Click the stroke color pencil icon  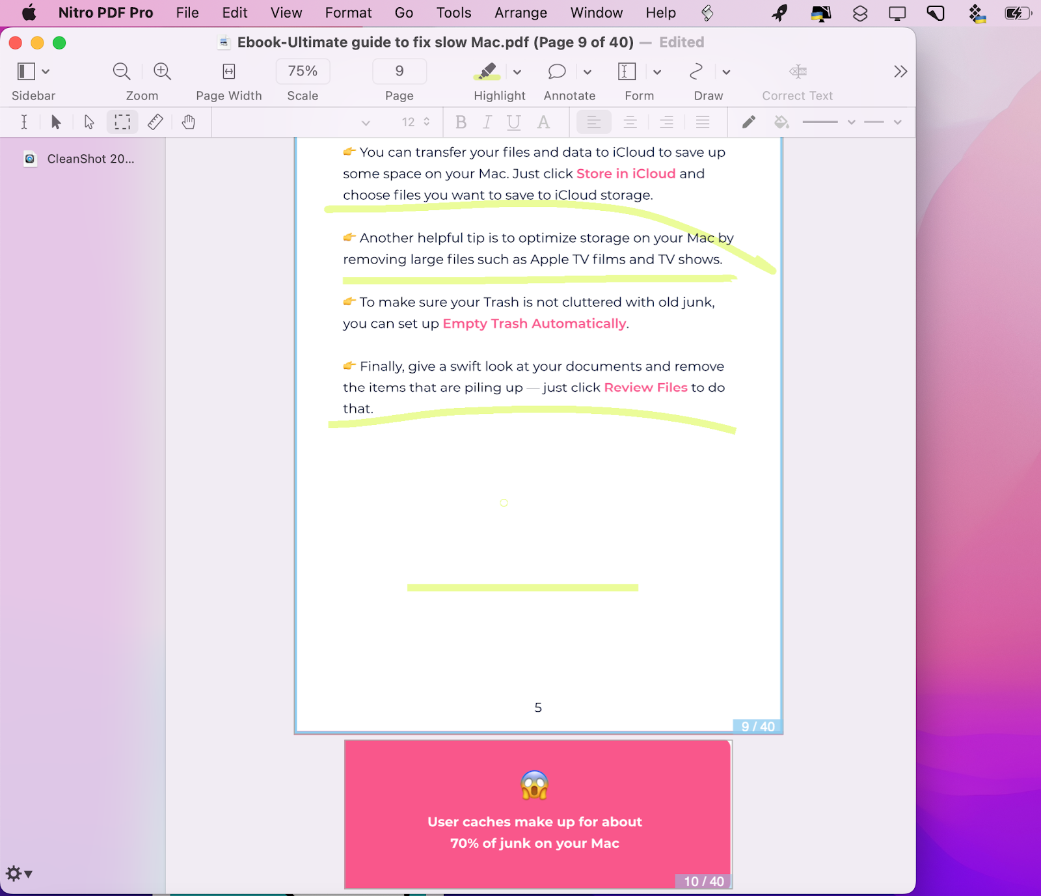click(x=749, y=122)
